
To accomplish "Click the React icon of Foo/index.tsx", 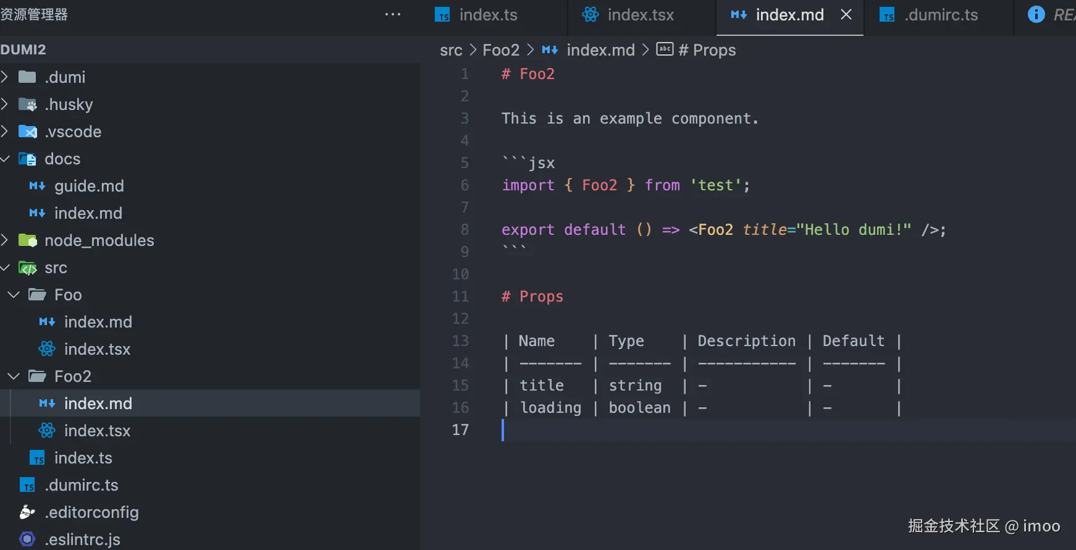I will (x=47, y=349).
